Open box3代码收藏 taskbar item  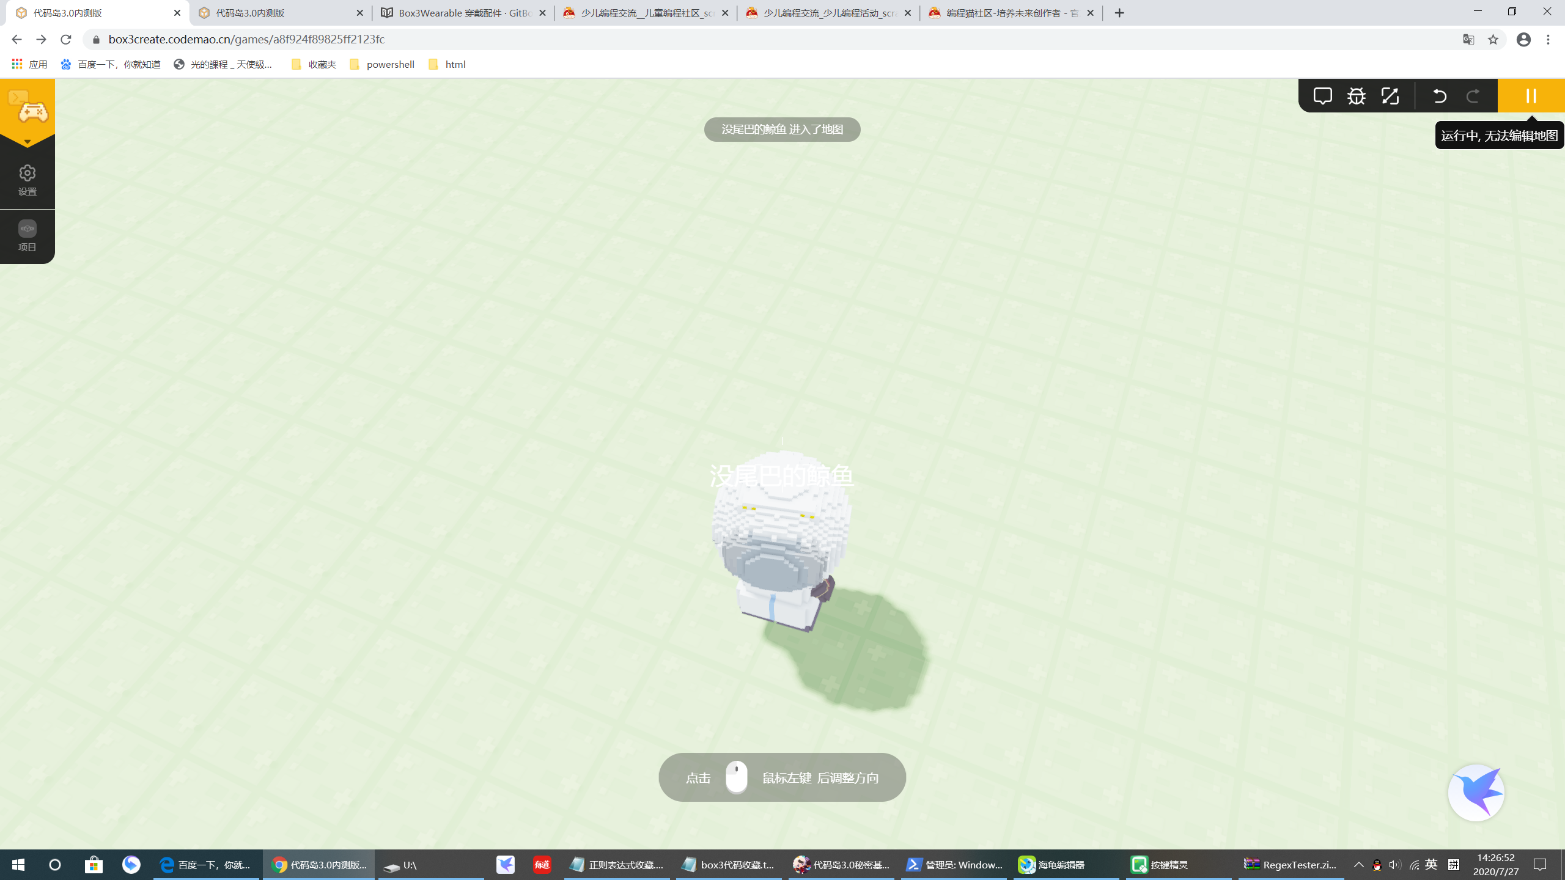tap(729, 865)
